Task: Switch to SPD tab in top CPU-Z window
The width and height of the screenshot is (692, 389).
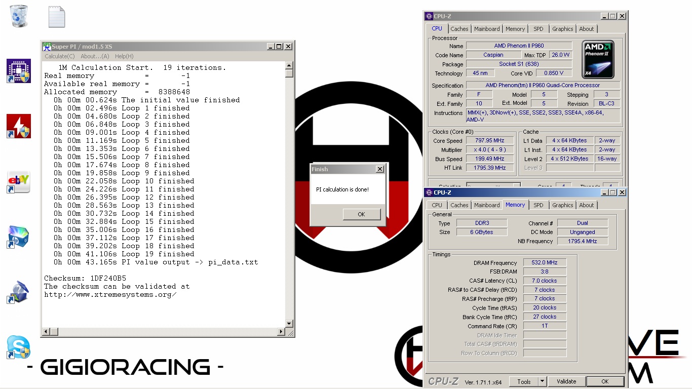Action: (539, 29)
